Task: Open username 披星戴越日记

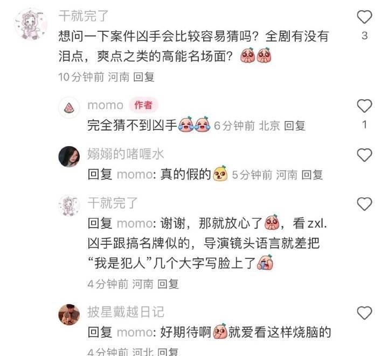Action: (x=126, y=312)
